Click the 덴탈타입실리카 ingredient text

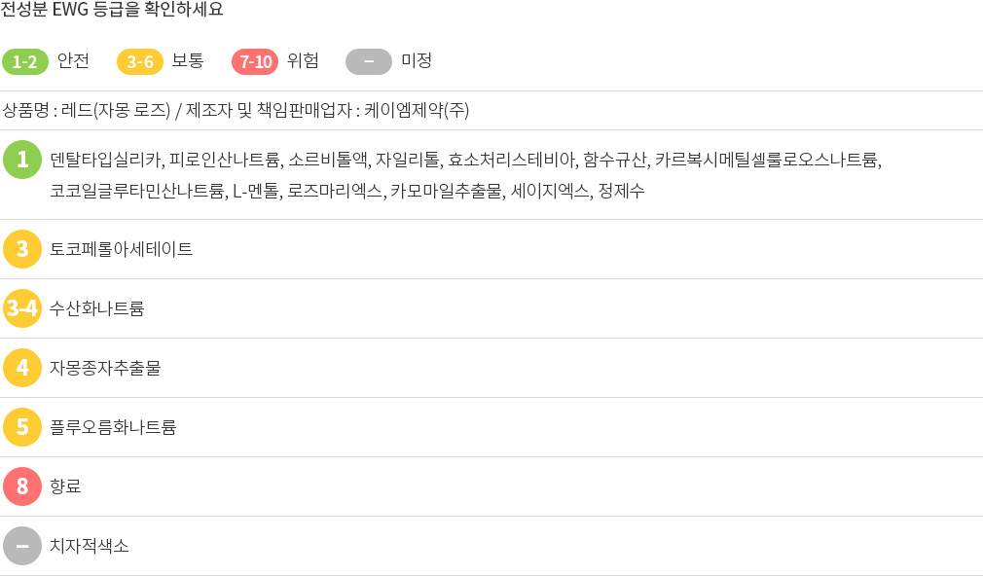click(105, 160)
